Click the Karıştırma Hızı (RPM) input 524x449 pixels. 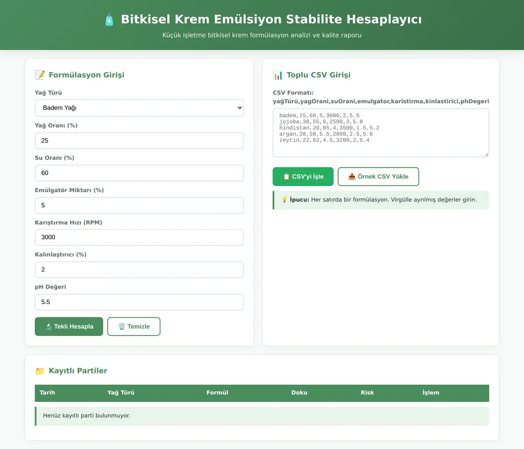pyautogui.click(x=139, y=237)
